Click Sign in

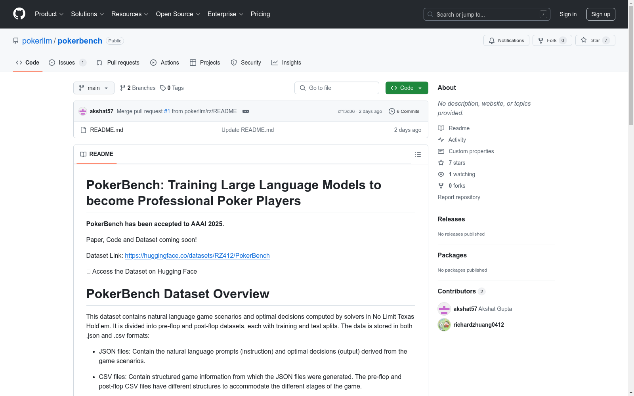coord(568,14)
